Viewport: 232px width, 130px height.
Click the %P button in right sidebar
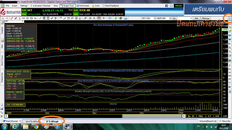230,76
